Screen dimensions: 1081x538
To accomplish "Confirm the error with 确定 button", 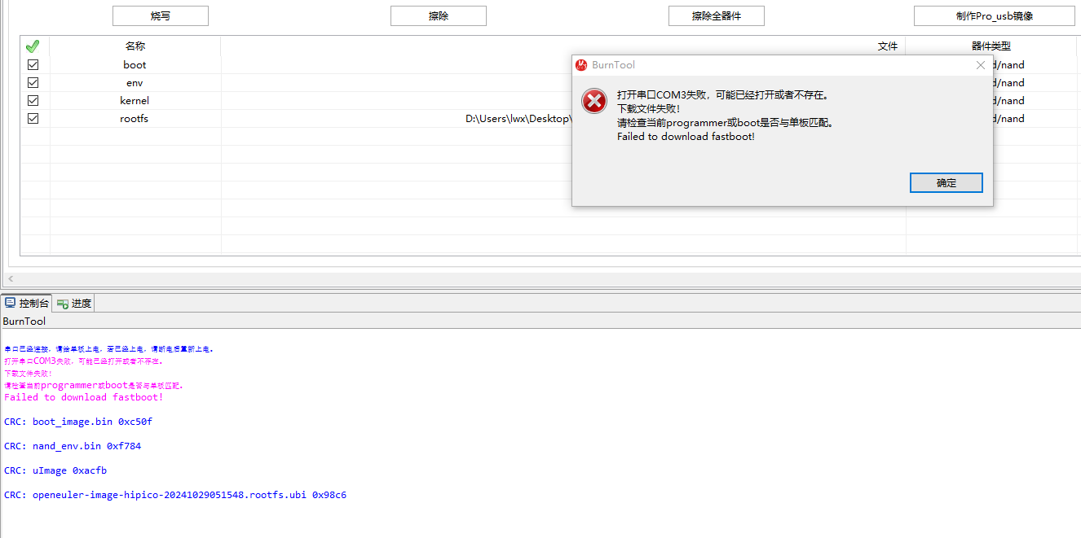I will point(946,183).
